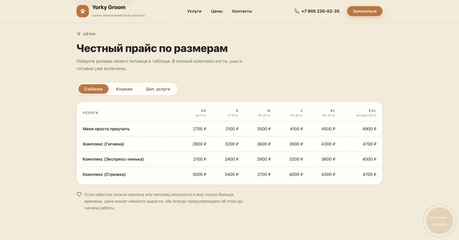Go to the Цены navigation item
This screenshot has height=240, width=459.
[x=217, y=11]
